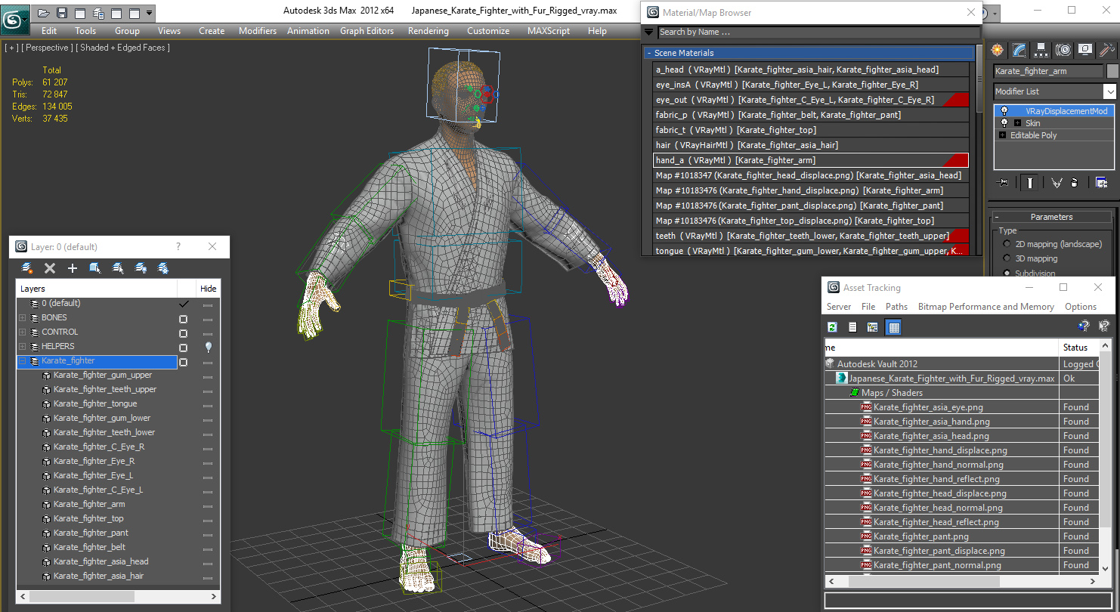Collapse the Karate_fighter layer tree

[23, 361]
